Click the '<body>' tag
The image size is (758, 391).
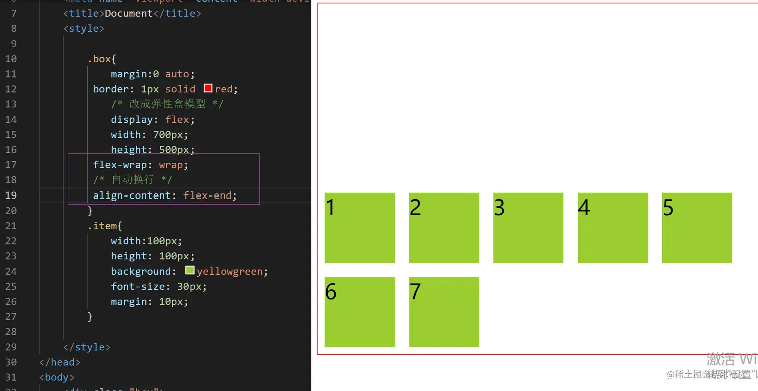tap(57, 377)
